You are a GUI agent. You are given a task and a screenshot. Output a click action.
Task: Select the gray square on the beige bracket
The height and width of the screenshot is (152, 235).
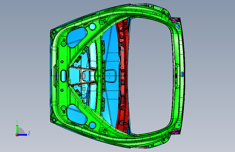[x=84, y=89]
